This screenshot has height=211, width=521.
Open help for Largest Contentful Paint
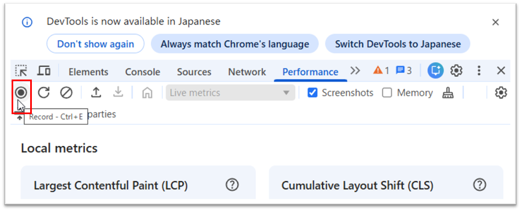232,185
